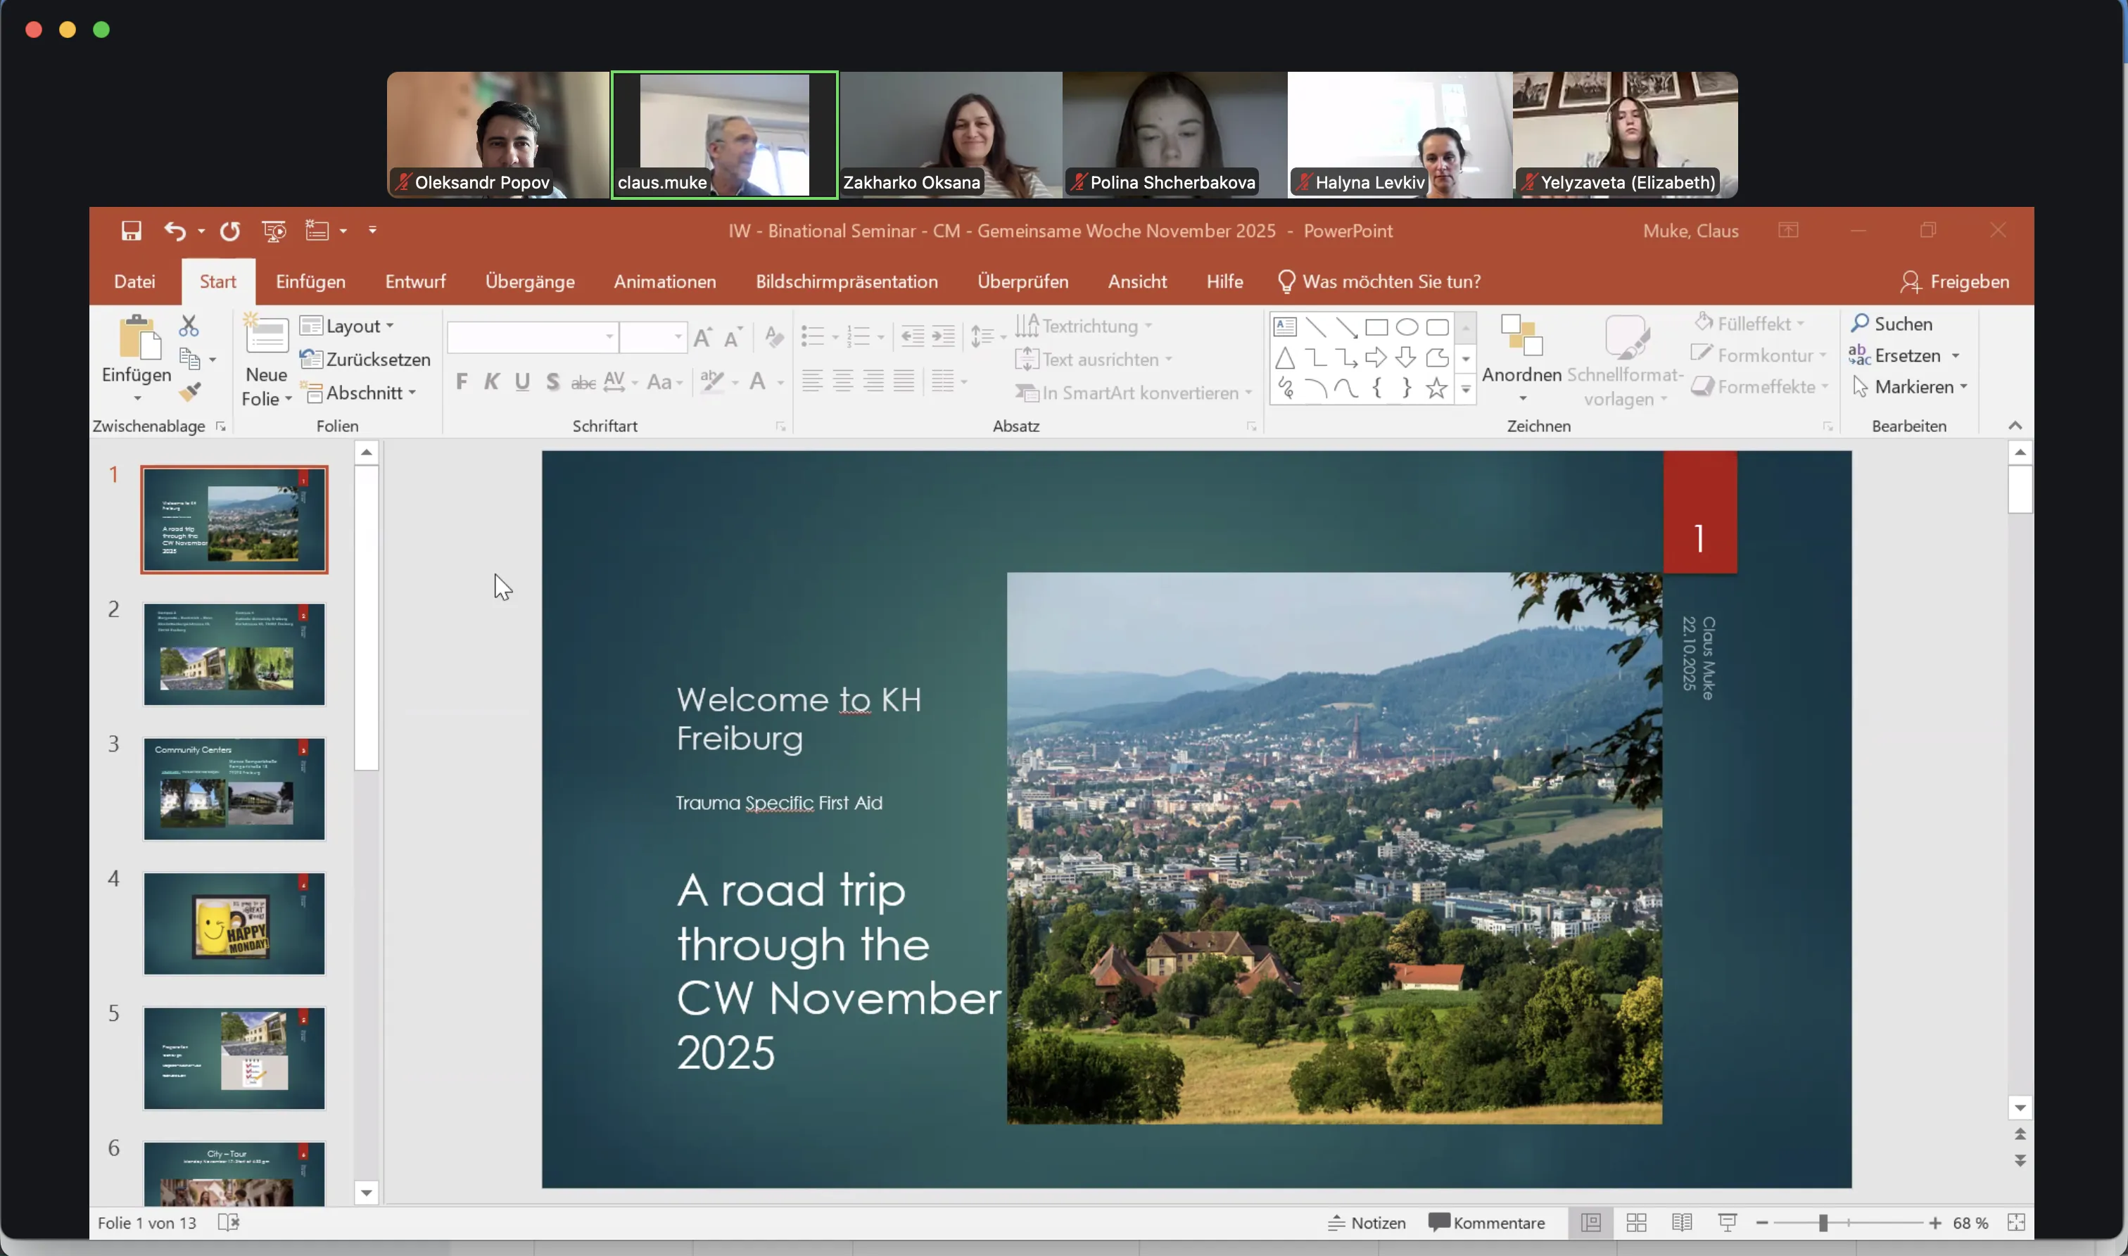Viewport: 2128px width, 1256px height.
Task: Click the Suchen search button
Action: pyautogui.click(x=1892, y=324)
